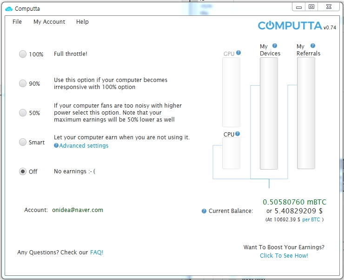Select the 90% power radio button
The height and width of the screenshot is (280, 344).
(x=23, y=83)
